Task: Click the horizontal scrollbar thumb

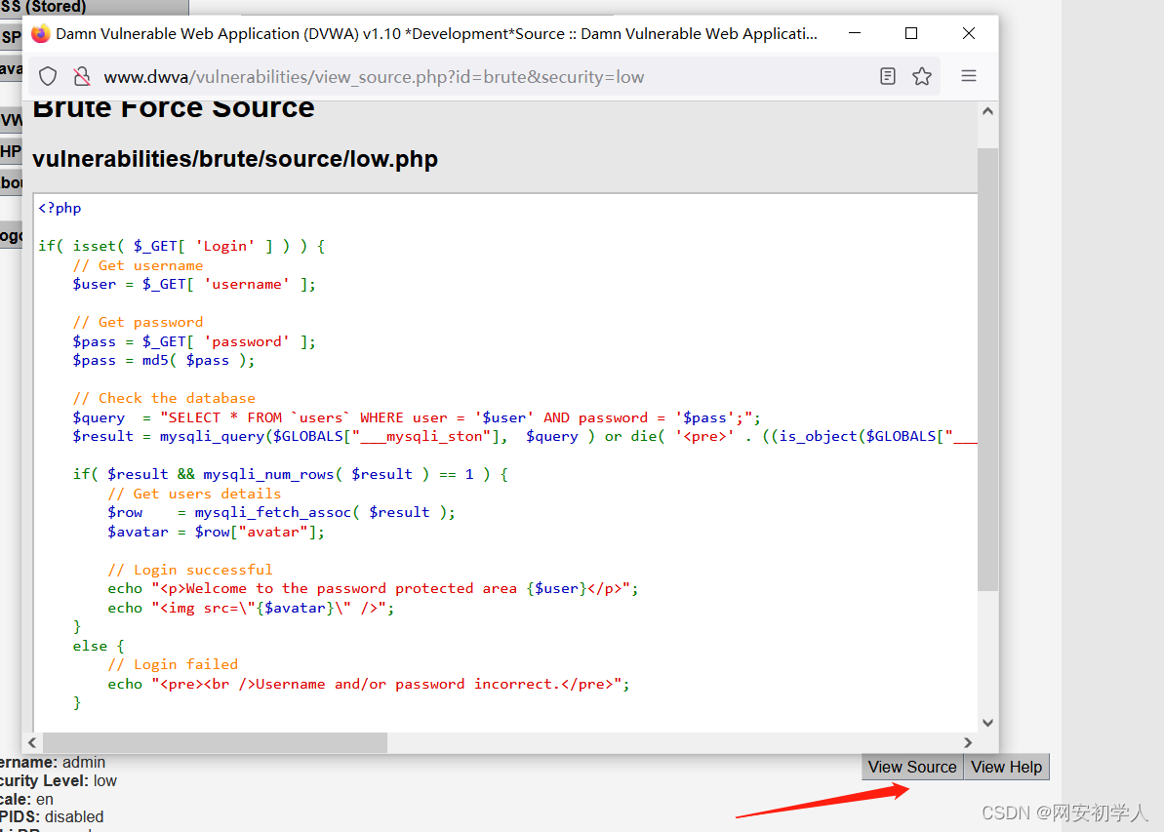Action: click(x=216, y=742)
